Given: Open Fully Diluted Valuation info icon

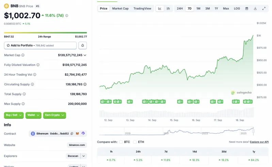Looking at the screenshot, I should click(x=38, y=65).
